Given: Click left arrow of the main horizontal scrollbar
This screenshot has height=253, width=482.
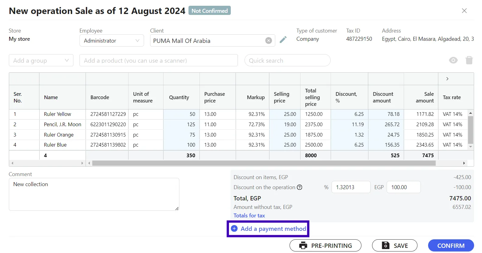Looking at the screenshot, I should click(89, 163).
